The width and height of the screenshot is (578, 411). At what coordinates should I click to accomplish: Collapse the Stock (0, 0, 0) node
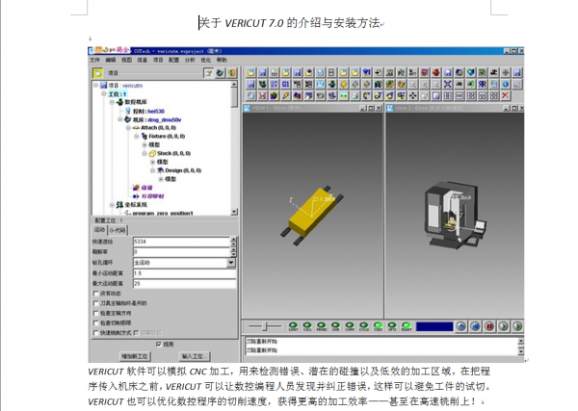tap(144, 153)
